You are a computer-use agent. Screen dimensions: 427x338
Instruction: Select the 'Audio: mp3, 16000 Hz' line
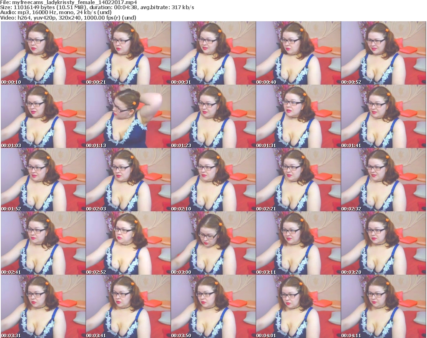pyautogui.click(x=56, y=13)
